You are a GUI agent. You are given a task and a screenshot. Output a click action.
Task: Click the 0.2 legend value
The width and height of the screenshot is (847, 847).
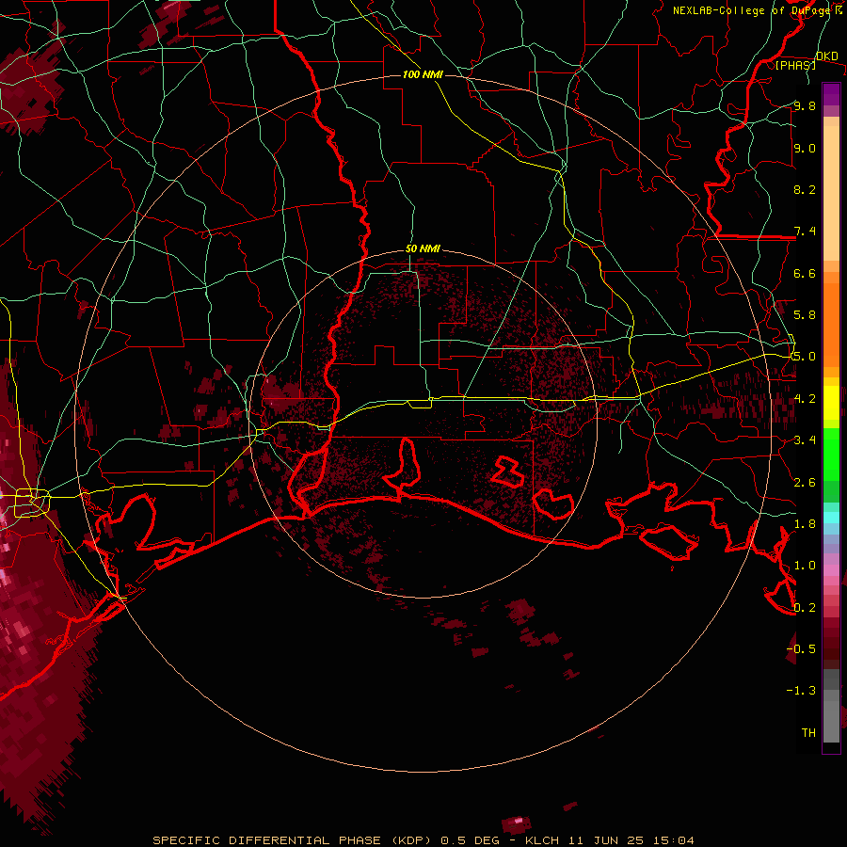click(x=805, y=608)
